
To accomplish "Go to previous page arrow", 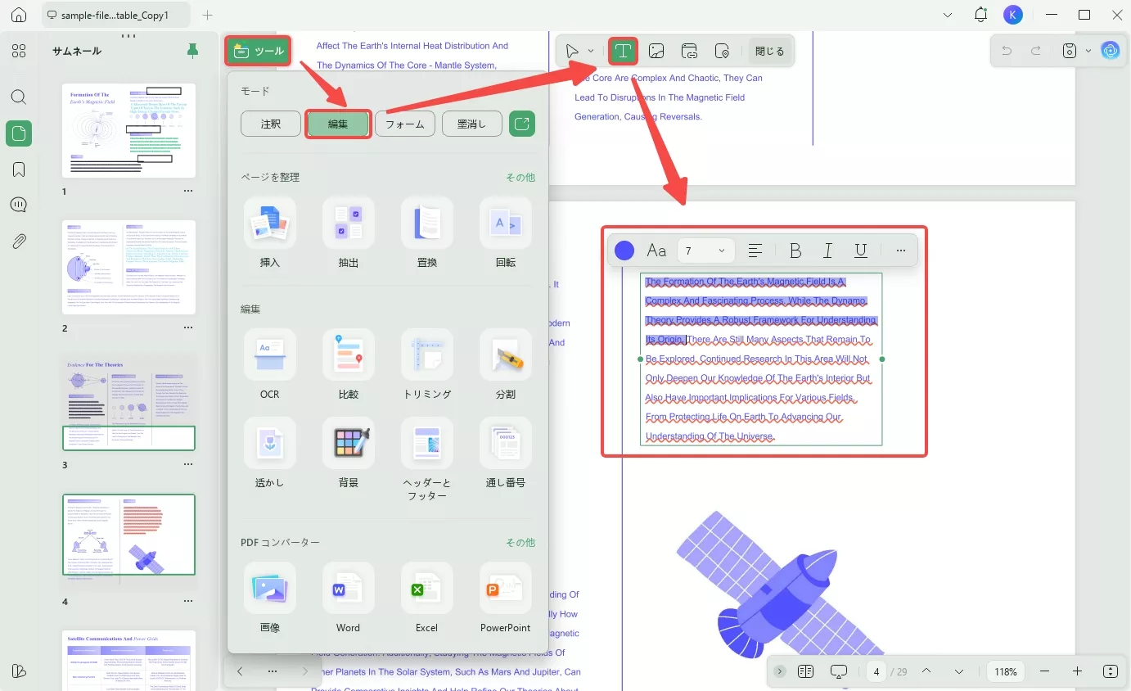I will [x=926, y=671].
